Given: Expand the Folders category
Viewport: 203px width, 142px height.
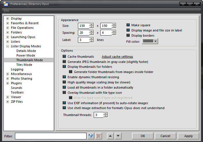Looking at the screenshot, I should click(8, 33).
